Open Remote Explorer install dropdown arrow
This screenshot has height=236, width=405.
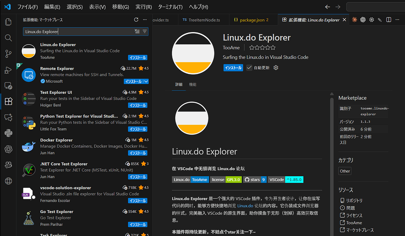(x=146, y=82)
